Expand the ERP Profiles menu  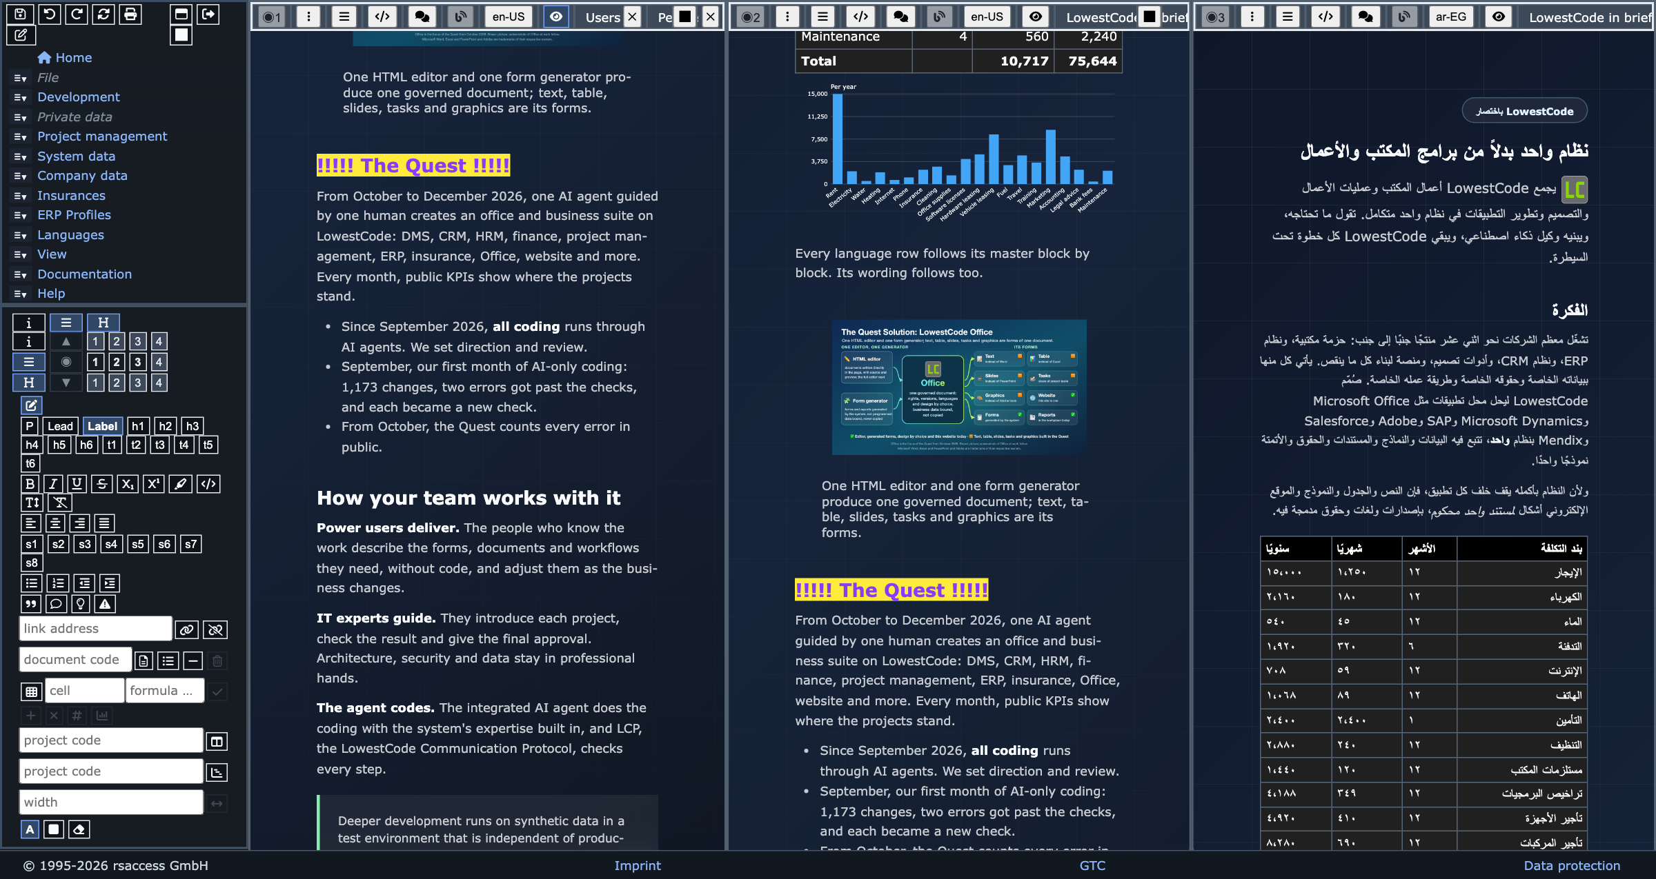(74, 215)
